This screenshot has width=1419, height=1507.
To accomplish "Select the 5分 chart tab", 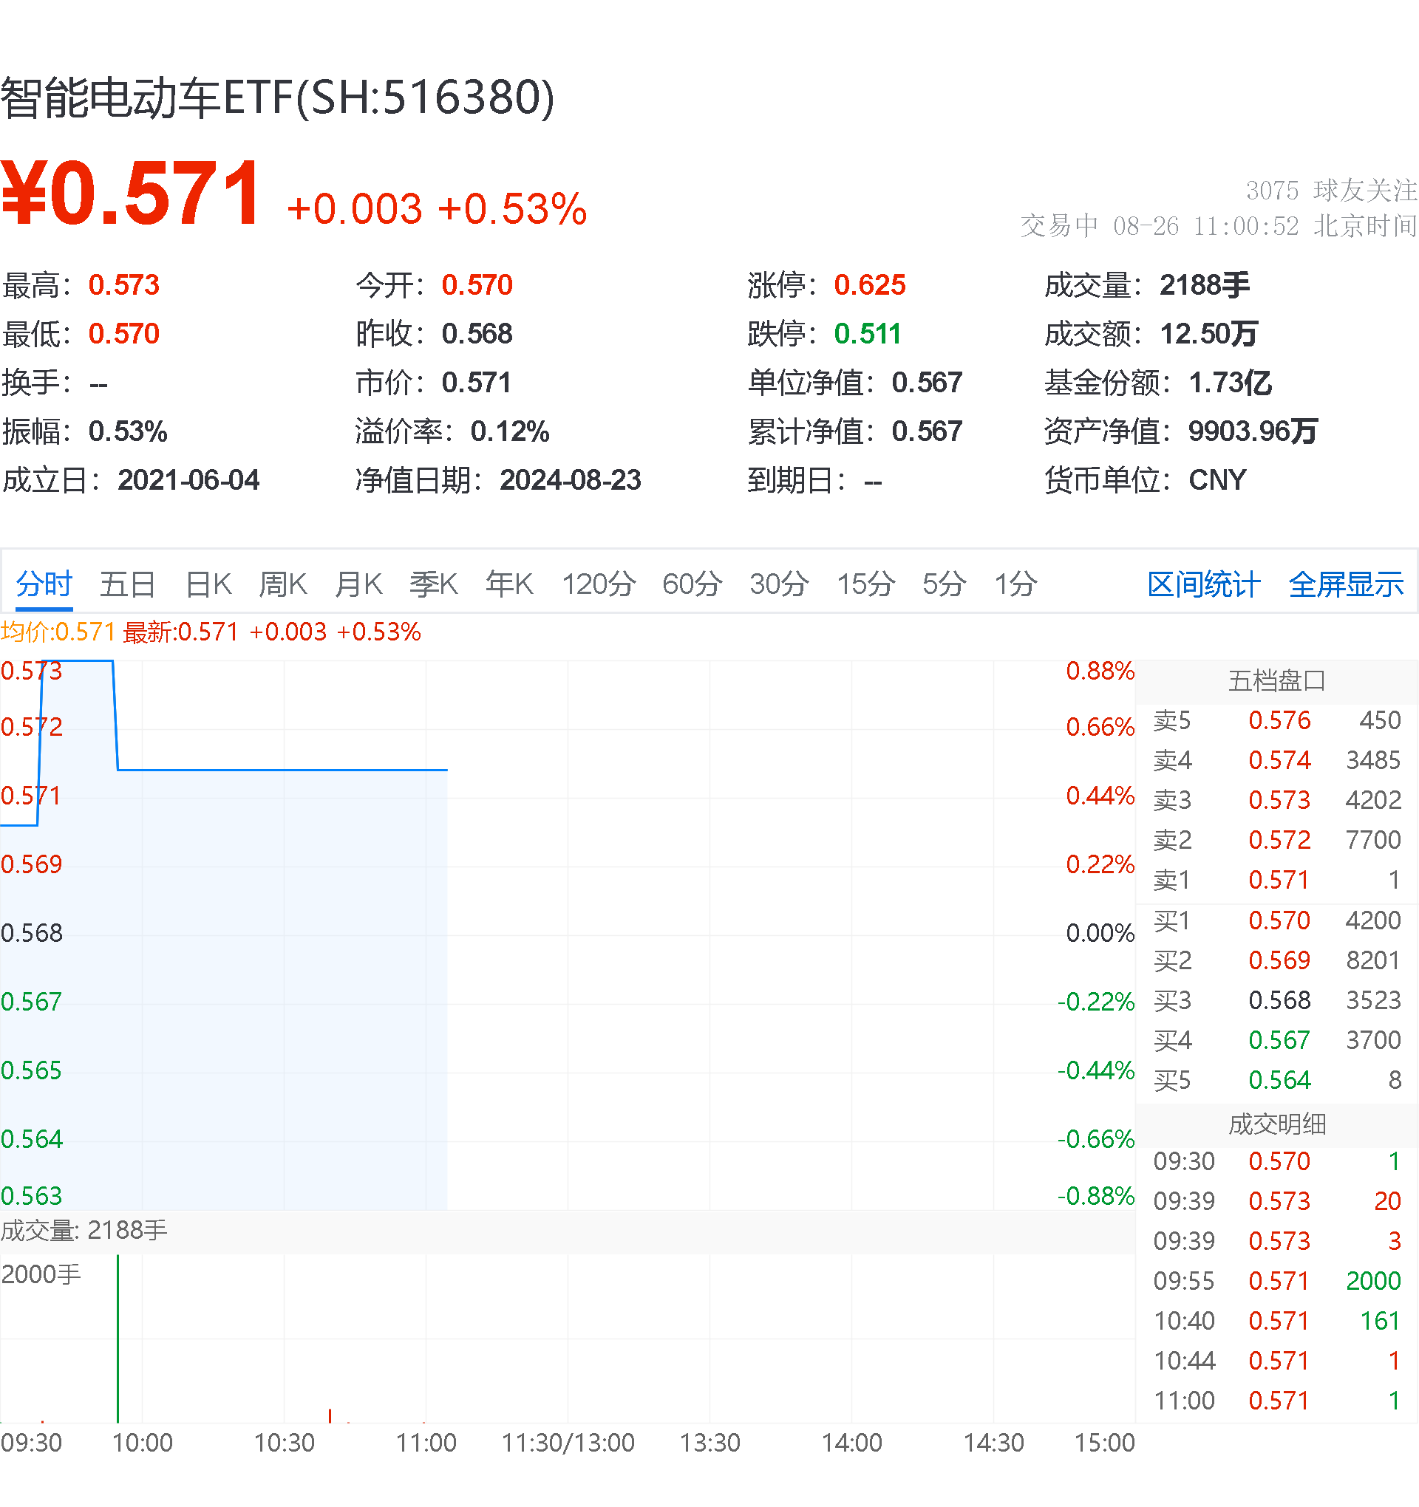I will [944, 584].
